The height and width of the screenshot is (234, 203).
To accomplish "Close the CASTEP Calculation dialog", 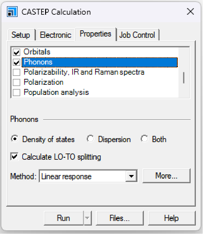I will (190, 12).
